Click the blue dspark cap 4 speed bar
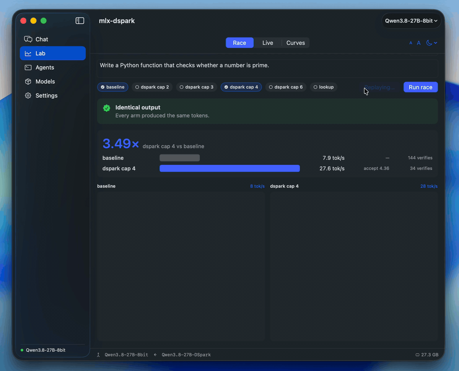Image resolution: width=459 pixels, height=371 pixels. (x=229, y=168)
